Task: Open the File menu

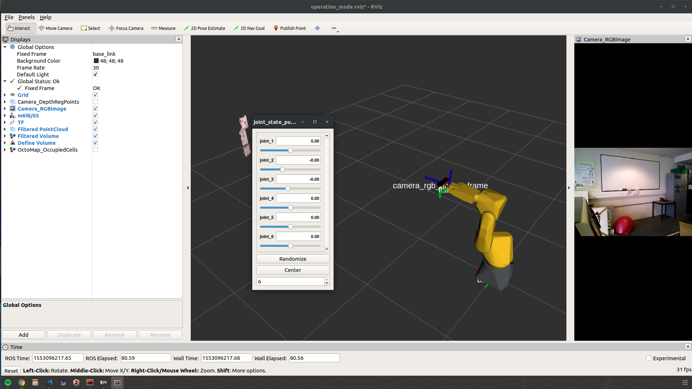Action: 9,17
